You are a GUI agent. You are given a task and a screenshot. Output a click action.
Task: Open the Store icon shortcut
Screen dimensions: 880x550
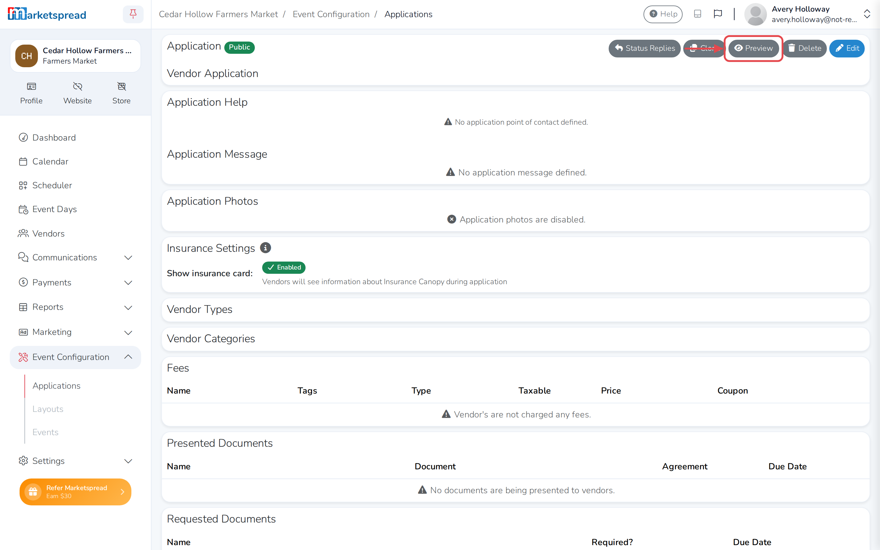(121, 93)
